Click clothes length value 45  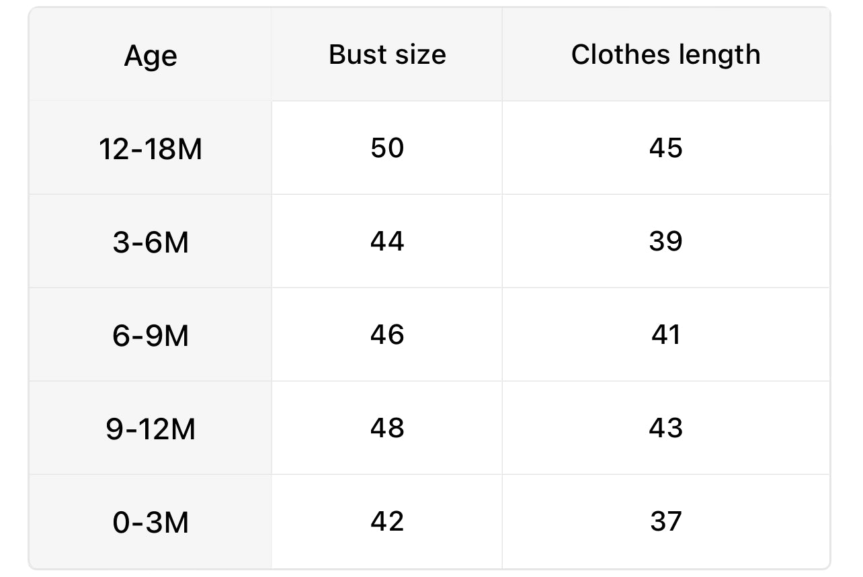(x=665, y=148)
